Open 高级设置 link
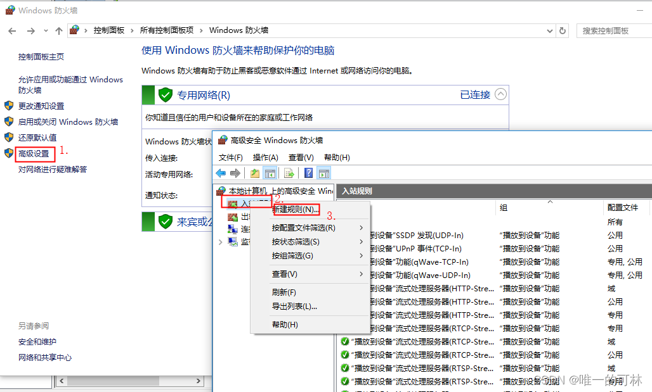Screen dimensions: 652x392 (x=34, y=153)
